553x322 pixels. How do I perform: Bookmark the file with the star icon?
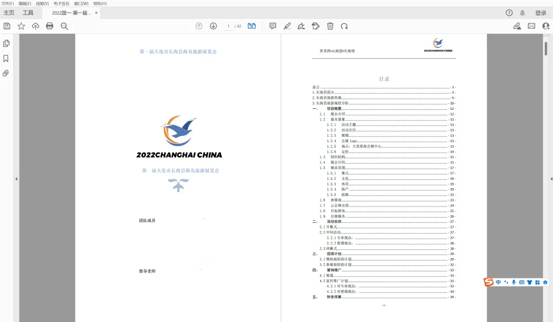[x=21, y=26]
